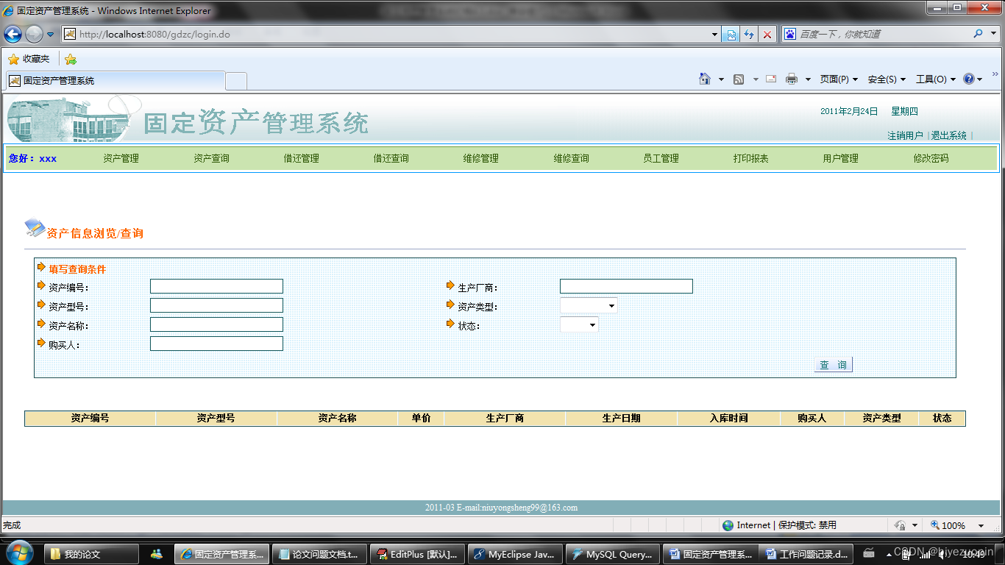Open the address bar history dropdown arrow
The height and width of the screenshot is (565, 1005).
(715, 34)
